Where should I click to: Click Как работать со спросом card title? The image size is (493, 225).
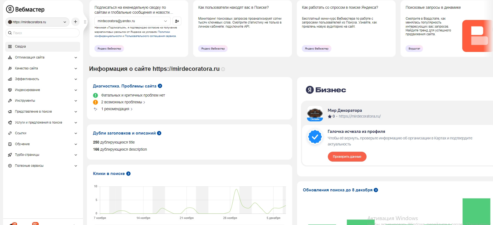340,8
